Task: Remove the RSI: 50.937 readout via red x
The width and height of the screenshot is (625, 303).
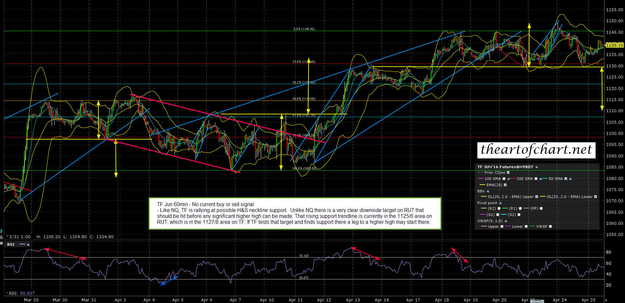Action: click(x=7, y=293)
